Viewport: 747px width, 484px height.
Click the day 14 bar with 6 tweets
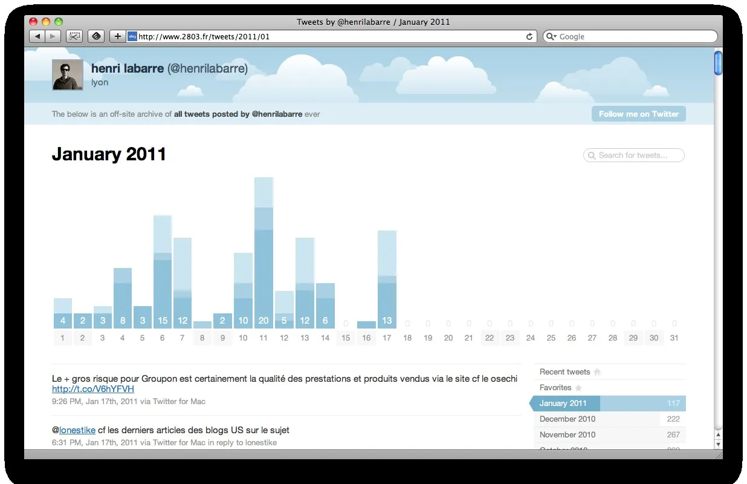click(x=325, y=306)
